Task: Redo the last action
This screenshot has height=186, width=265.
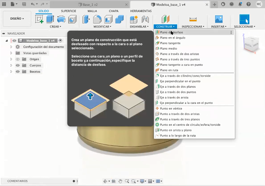Action: tap(42, 4)
